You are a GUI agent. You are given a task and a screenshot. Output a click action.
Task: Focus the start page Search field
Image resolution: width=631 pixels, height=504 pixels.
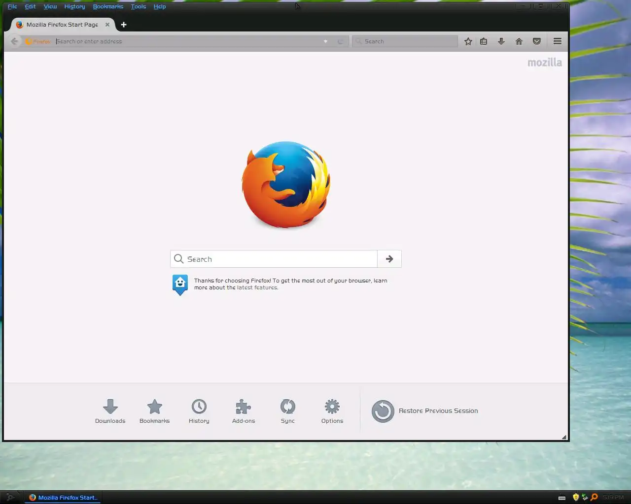click(274, 259)
